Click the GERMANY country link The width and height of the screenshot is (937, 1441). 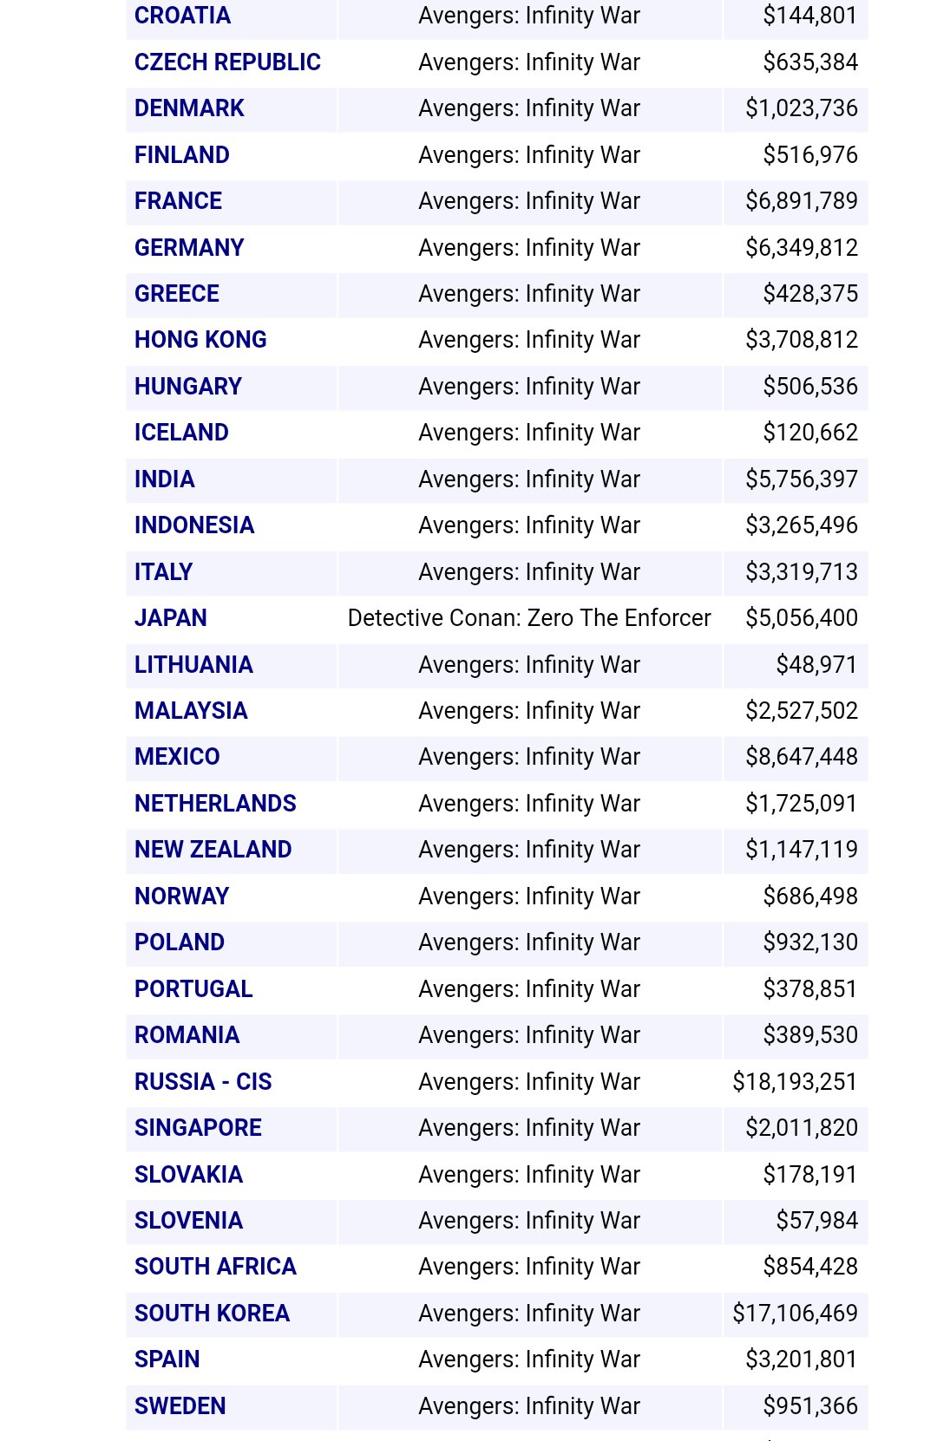[189, 248]
